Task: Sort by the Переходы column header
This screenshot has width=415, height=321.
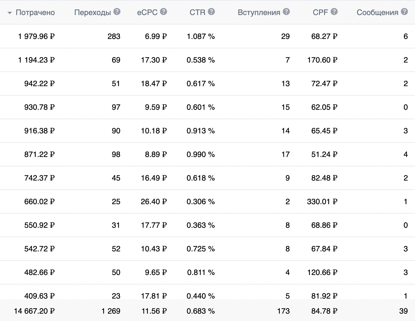Action: [93, 12]
